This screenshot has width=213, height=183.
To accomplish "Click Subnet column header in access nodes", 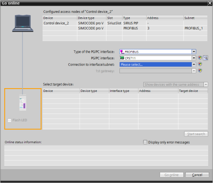I will pyautogui.click(x=195, y=18).
